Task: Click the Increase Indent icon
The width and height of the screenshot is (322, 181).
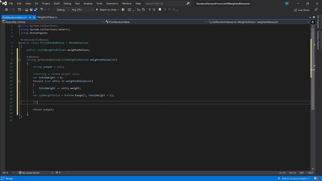Action: coord(153,10)
